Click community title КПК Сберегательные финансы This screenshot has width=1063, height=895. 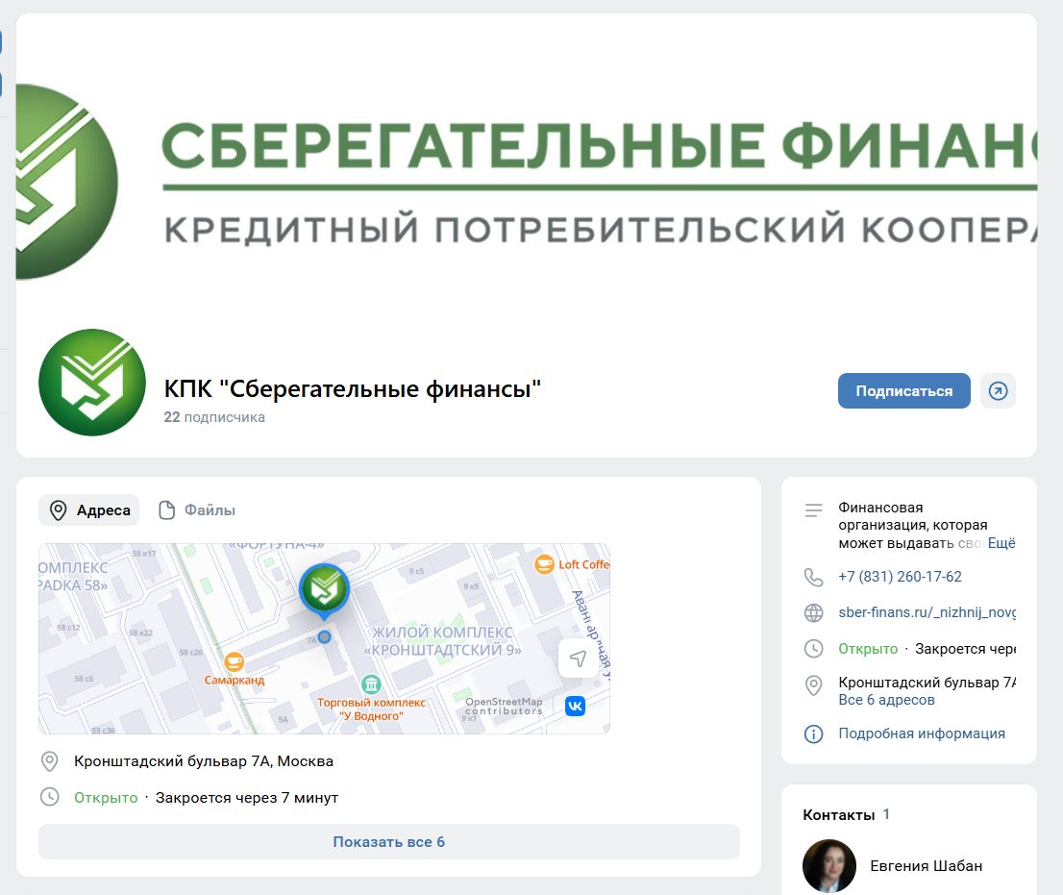[x=353, y=388]
